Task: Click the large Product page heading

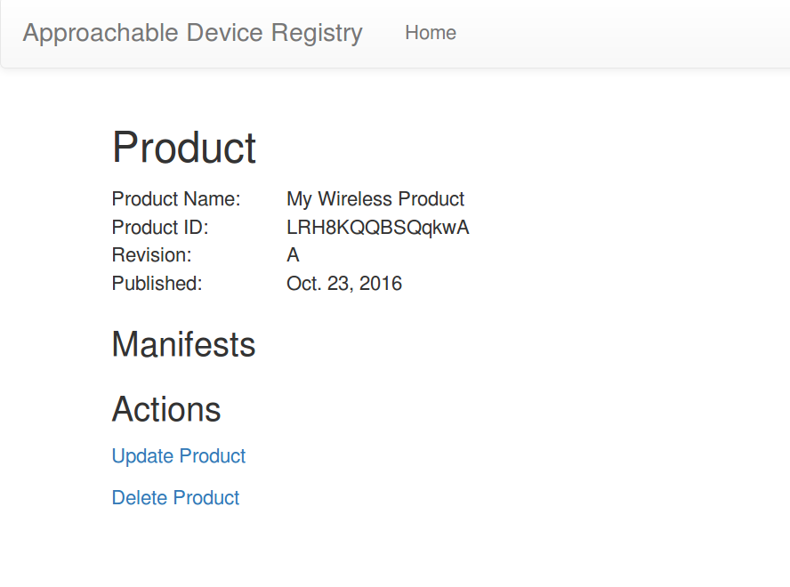Action: [x=184, y=148]
